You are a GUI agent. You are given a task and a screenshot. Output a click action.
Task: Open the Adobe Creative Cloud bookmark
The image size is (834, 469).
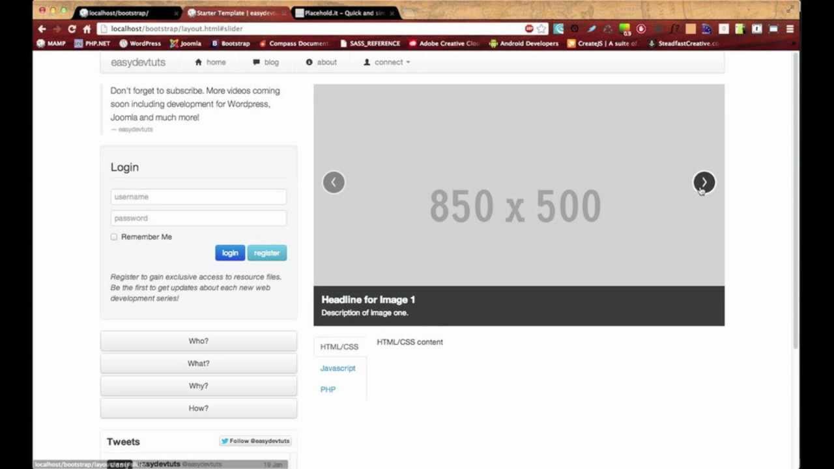tap(444, 44)
